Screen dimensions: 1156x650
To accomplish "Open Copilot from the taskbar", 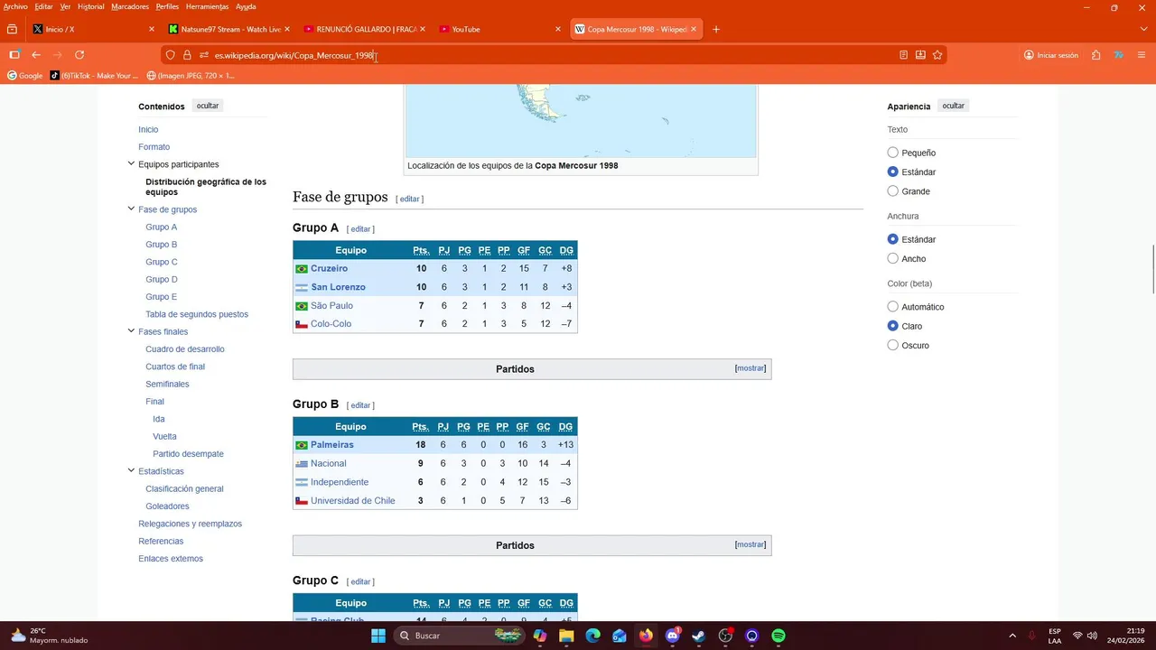I will (540, 636).
